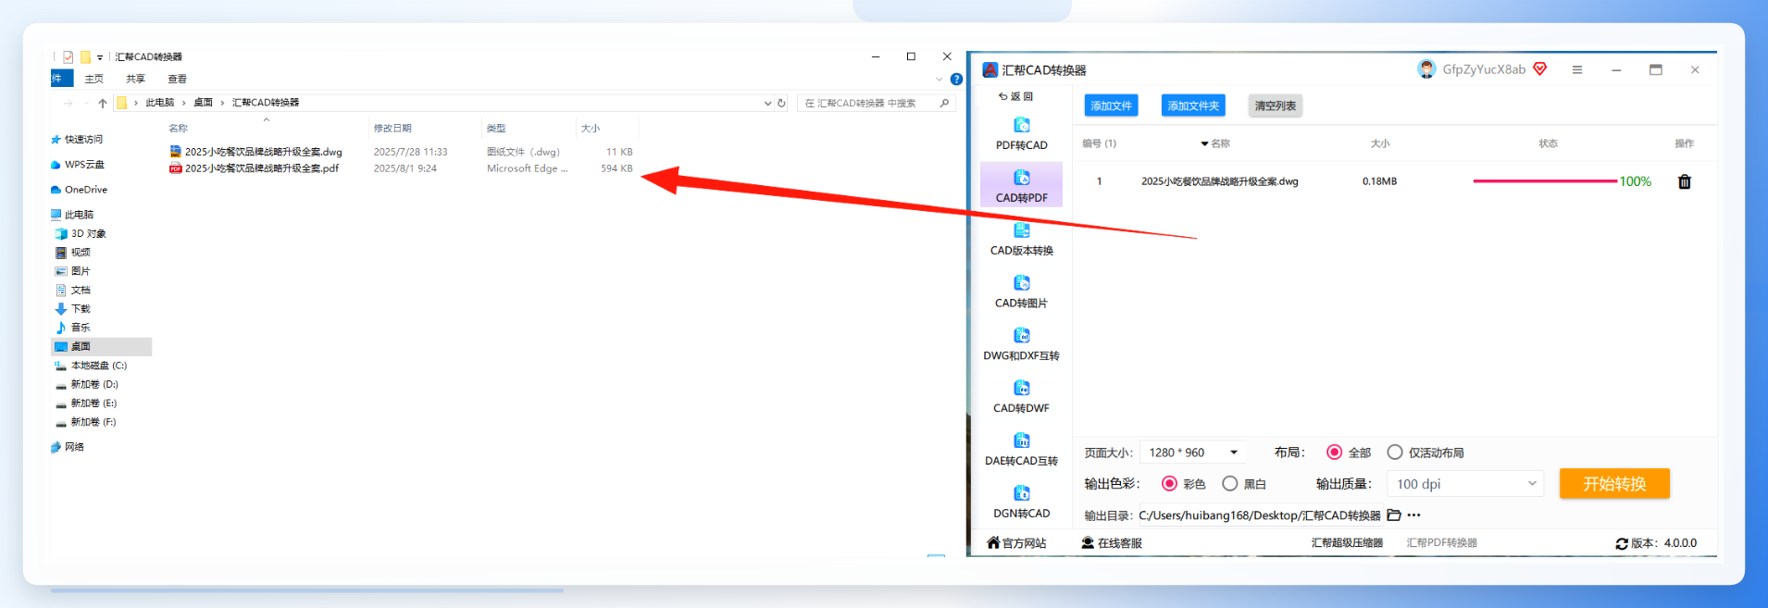Screen dimensions: 1768x608
Task: Select 全部 layout radio button
Action: [x=1334, y=453]
